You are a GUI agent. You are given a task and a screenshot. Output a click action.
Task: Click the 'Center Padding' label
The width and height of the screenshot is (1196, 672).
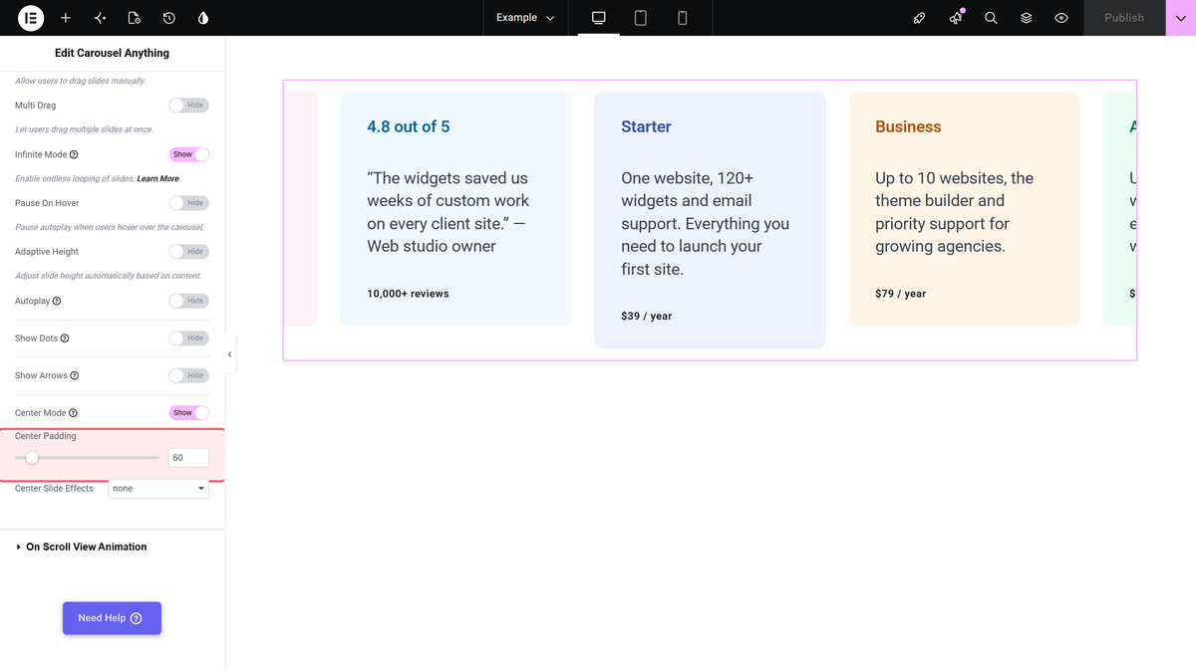point(46,436)
